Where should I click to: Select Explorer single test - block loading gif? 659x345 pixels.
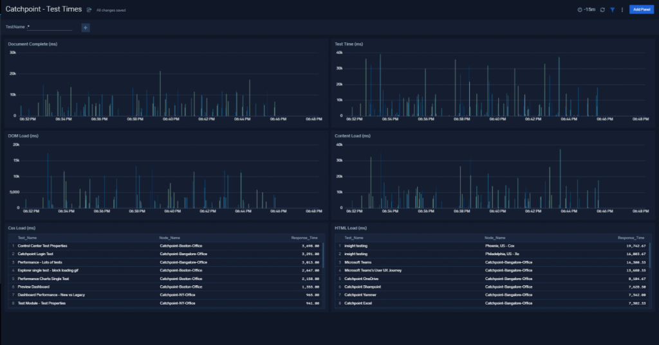[165, 270]
